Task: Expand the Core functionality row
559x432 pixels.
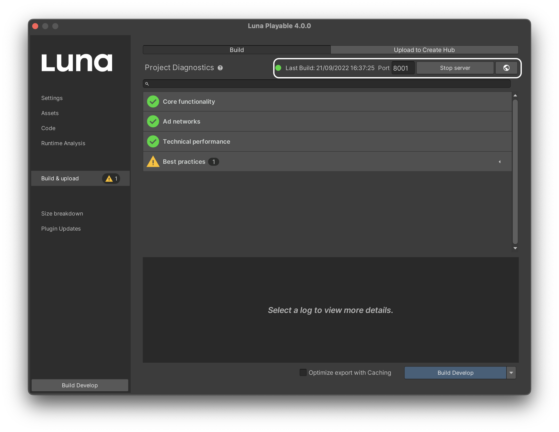Action: (327, 101)
